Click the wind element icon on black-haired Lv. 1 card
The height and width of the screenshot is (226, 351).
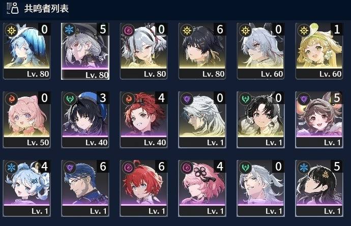[245, 99]
